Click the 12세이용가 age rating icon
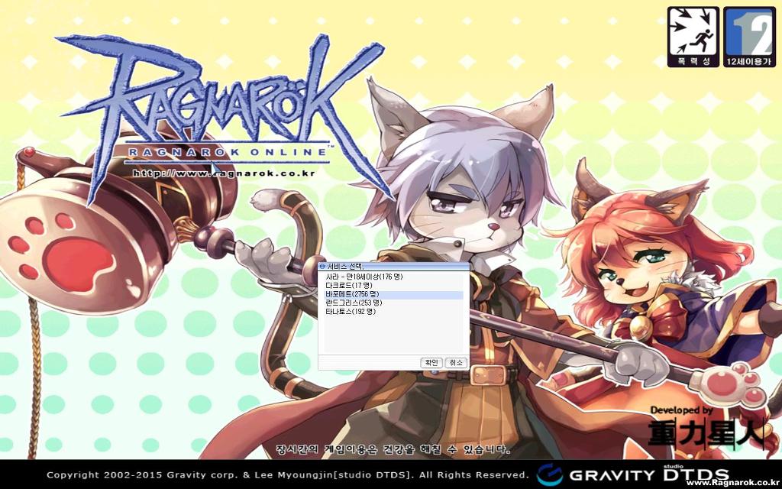The height and width of the screenshot is (489, 782). [748, 37]
